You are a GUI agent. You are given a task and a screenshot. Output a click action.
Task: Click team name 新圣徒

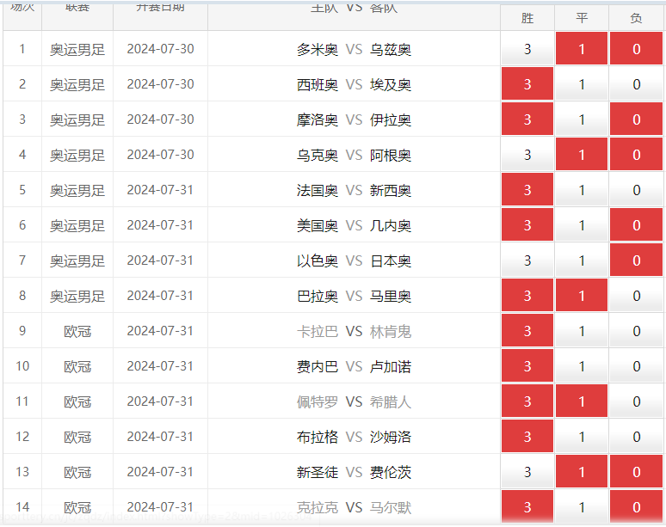pyautogui.click(x=318, y=472)
